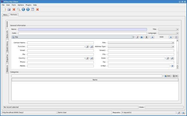Click the categories search input field
The height and width of the screenshot is (116, 187).
click(87, 76)
